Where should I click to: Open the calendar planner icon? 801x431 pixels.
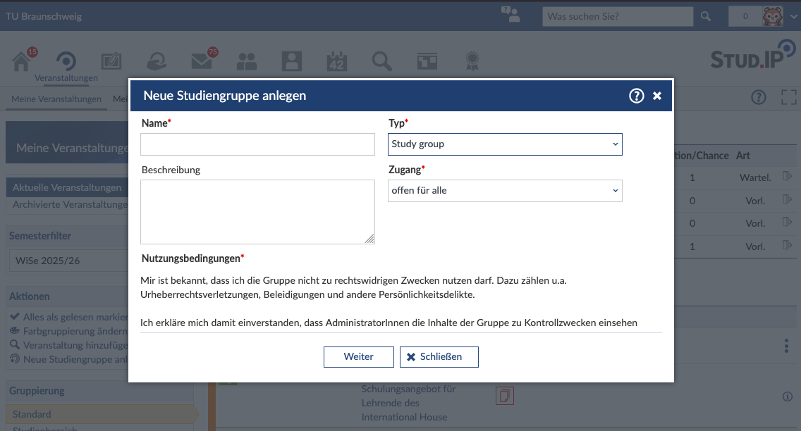[336, 62]
